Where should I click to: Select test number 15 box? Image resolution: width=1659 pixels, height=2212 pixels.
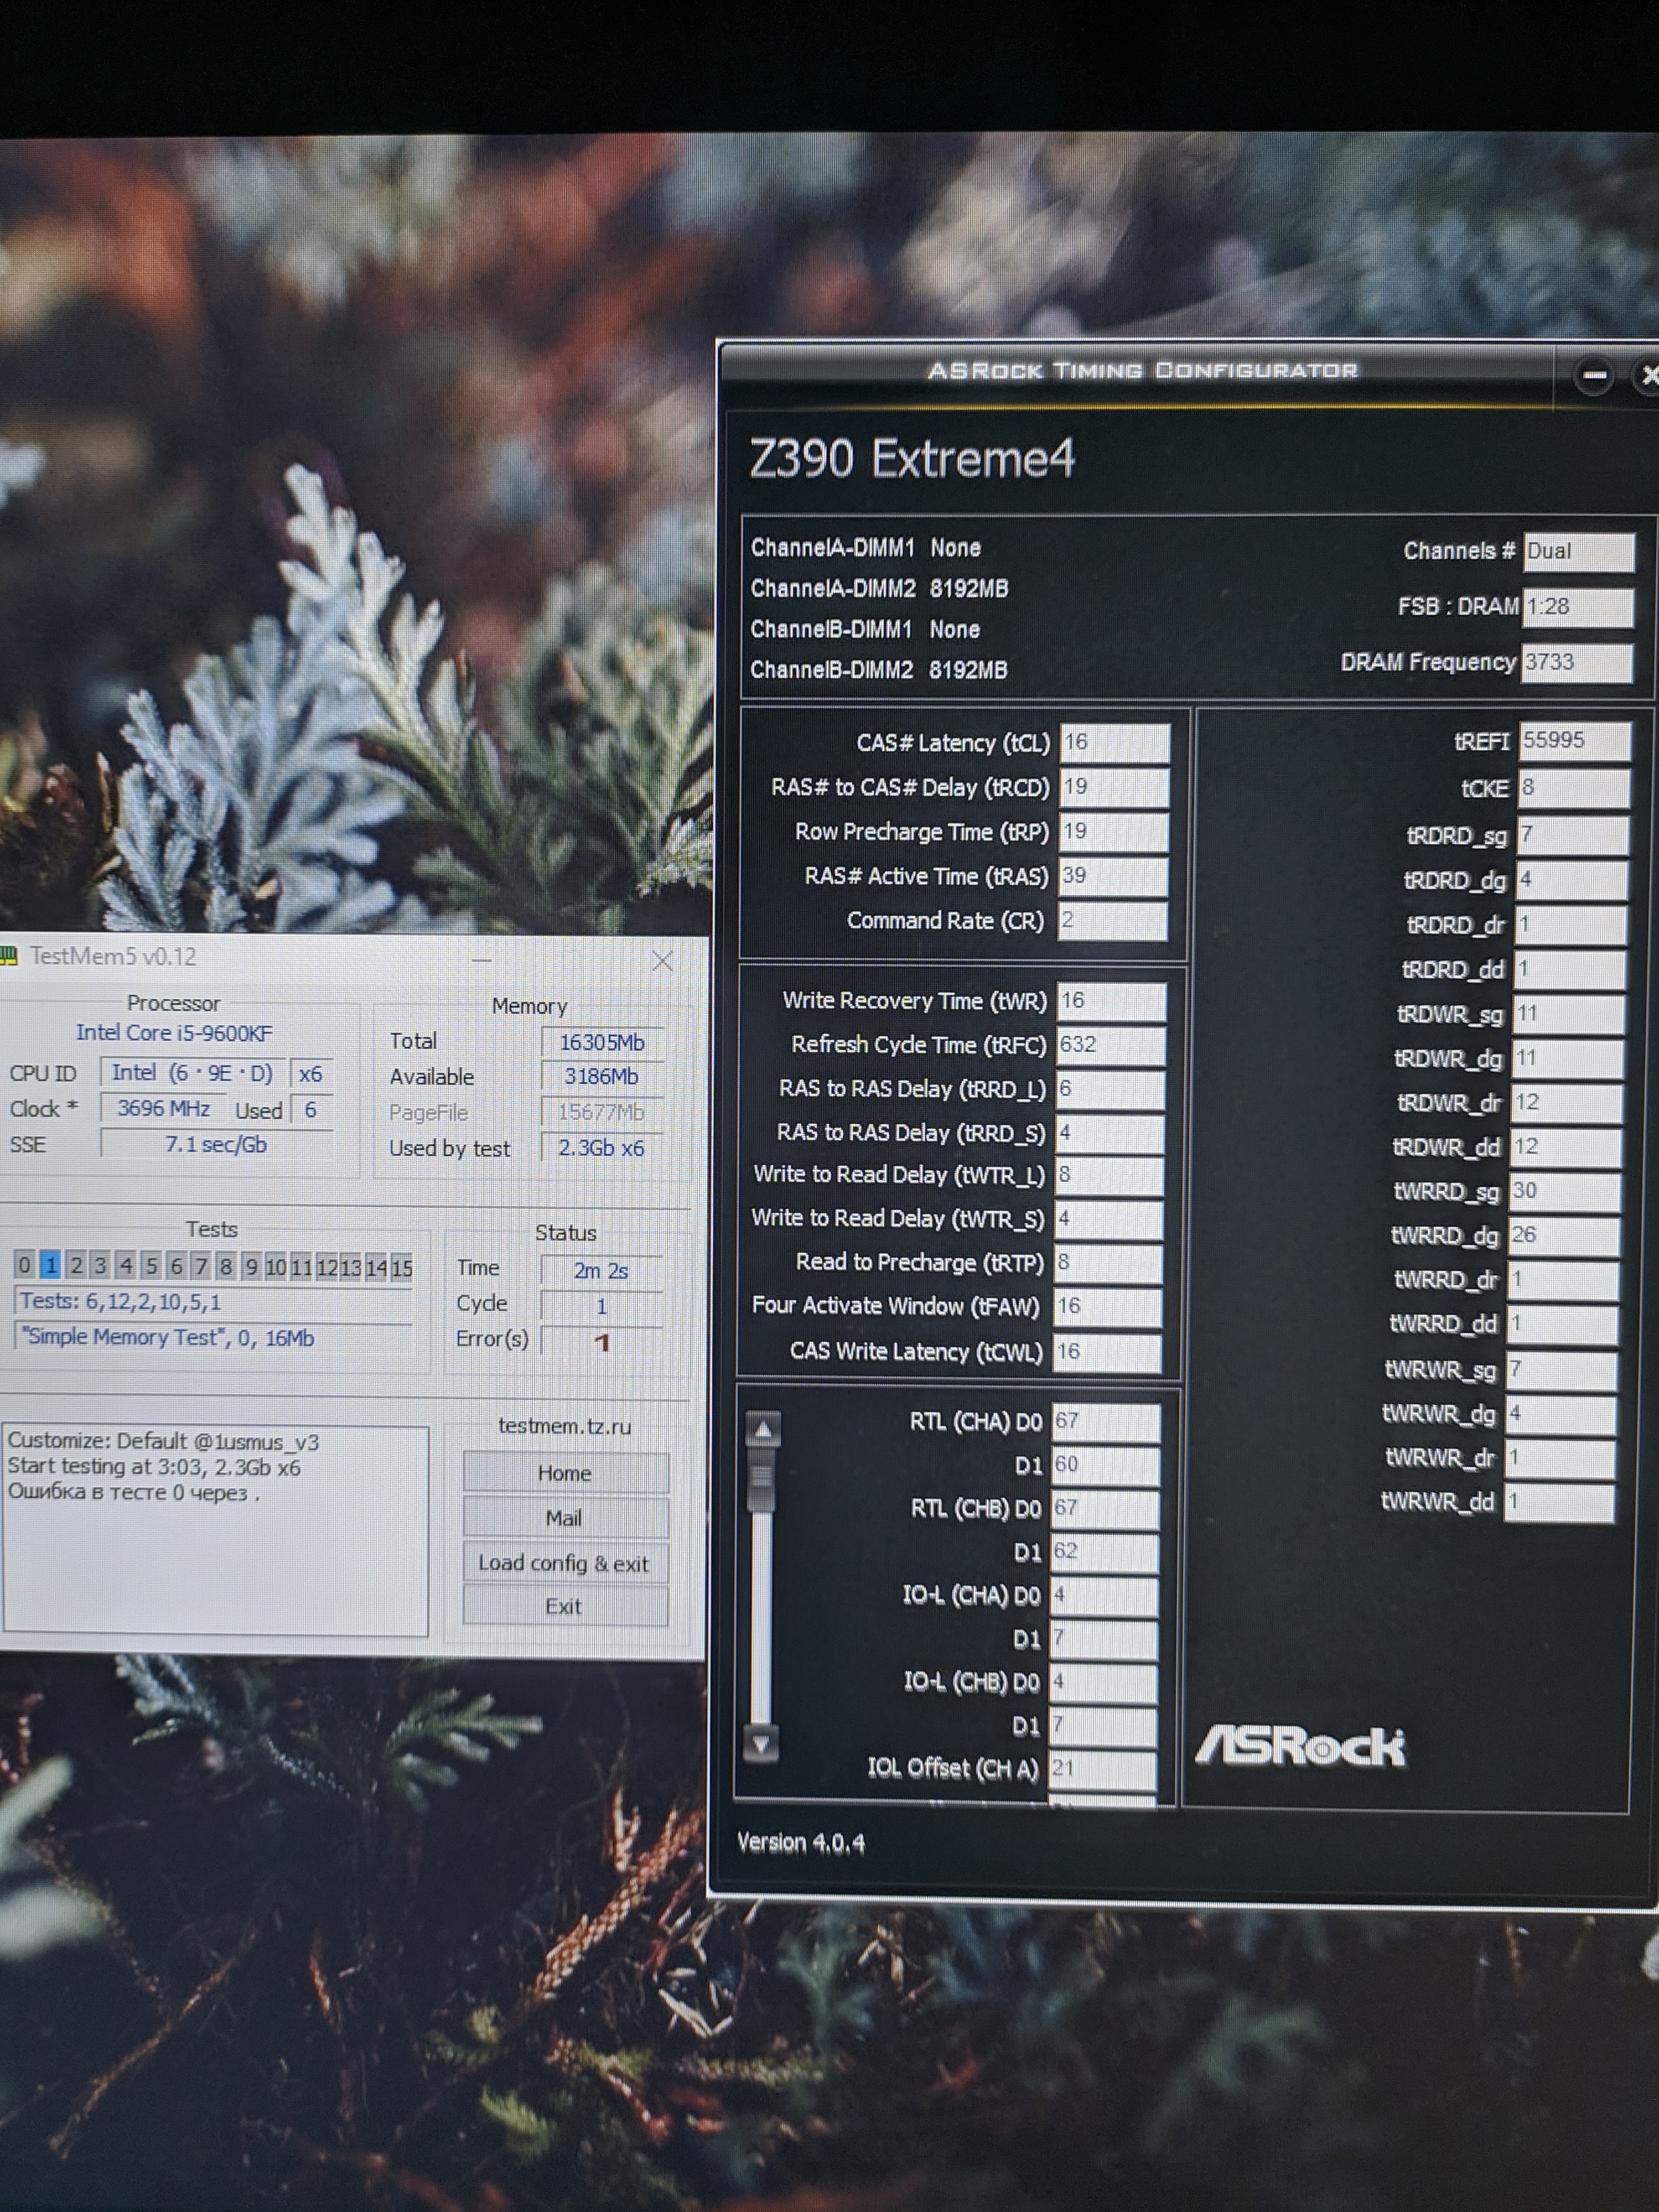coord(402,1268)
